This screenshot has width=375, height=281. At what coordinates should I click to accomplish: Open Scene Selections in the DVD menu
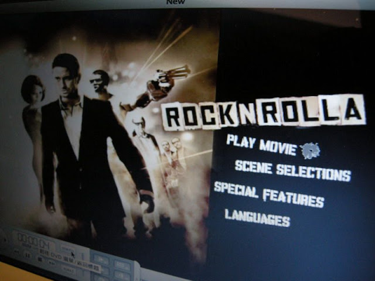[x=293, y=170]
